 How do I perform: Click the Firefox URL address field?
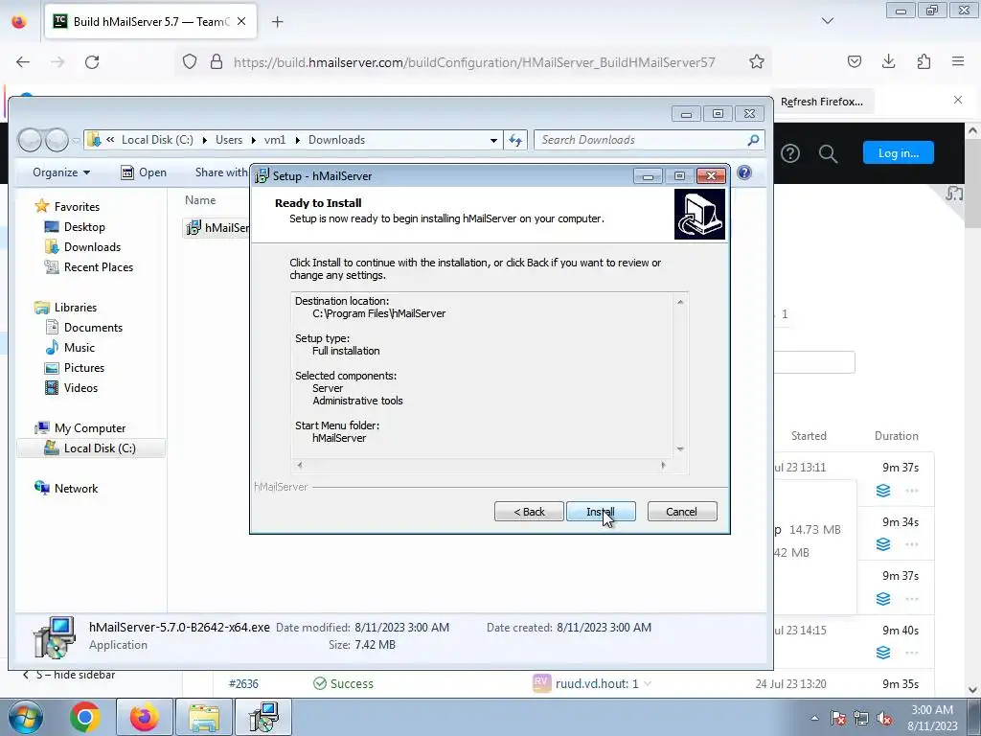point(473,62)
